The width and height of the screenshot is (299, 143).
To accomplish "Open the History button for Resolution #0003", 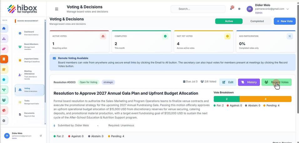I will [249, 82].
